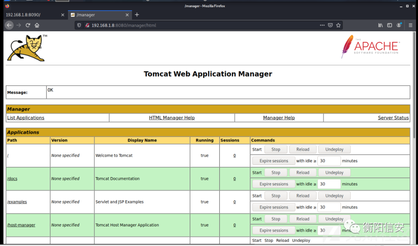
Task: Click the Firefox back arrow button
Action: pos(9,25)
